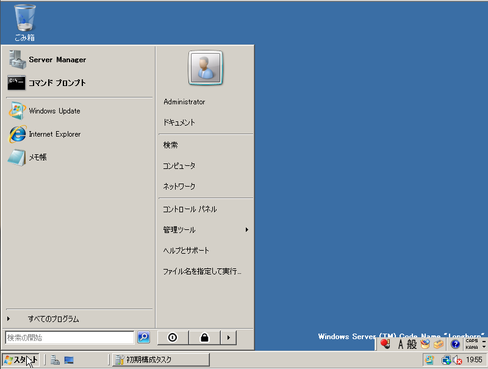Click the blue search magnifier button
The image size is (488, 369).
[144, 337]
